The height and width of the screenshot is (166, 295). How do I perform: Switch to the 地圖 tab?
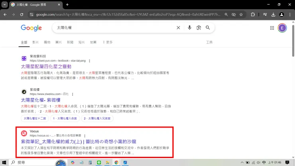tap(93, 42)
